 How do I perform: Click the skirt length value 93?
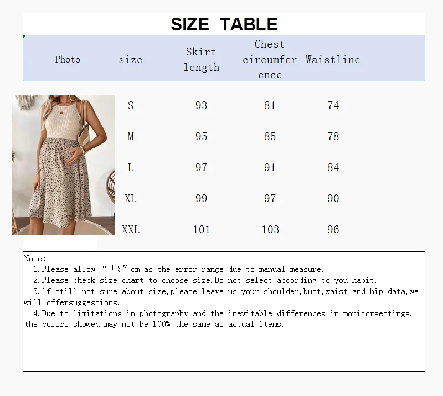click(x=201, y=105)
